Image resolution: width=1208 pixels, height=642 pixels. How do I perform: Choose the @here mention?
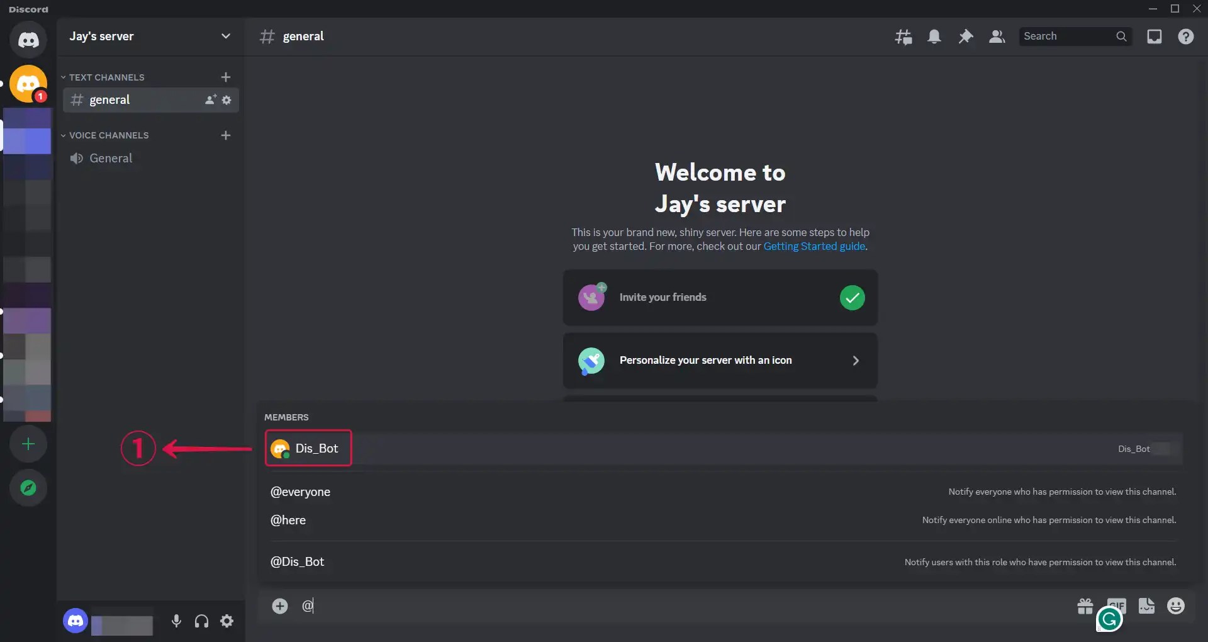point(724,521)
